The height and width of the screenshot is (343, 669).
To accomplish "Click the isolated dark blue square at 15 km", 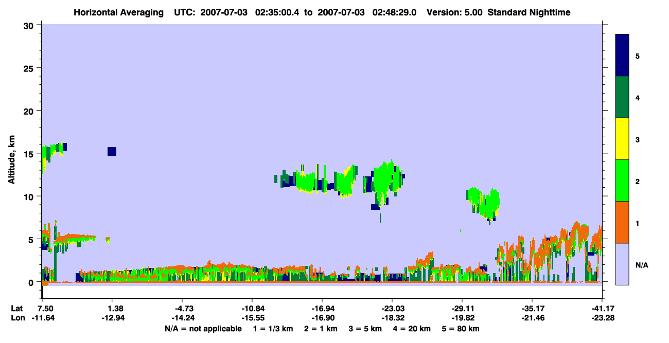I will (112, 151).
